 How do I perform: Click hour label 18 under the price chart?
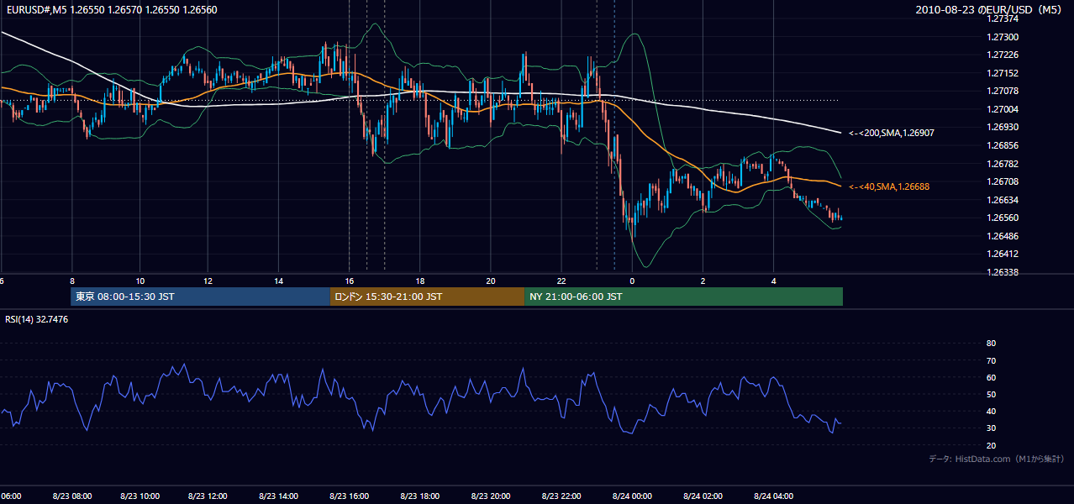pyautogui.click(x=419, y=281)
